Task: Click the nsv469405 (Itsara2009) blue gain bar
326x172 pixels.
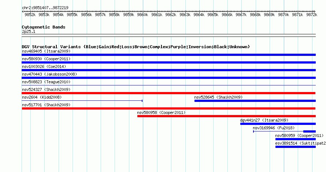Action: pyautogui.click(x=168, y=55)
